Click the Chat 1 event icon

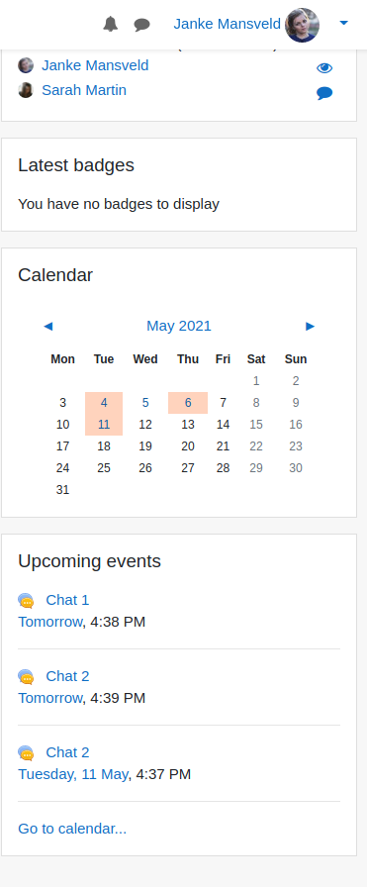(26, 600)
